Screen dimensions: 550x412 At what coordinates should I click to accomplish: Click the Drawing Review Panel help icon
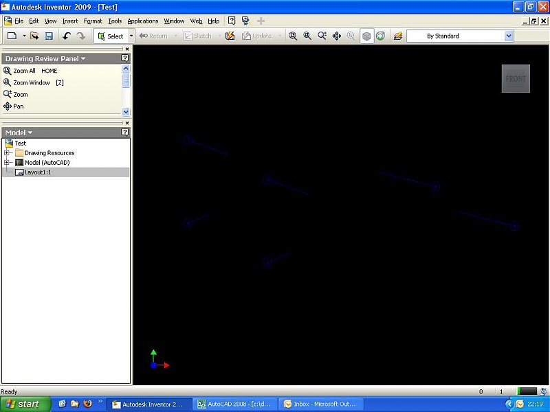(x=125, y=58)
